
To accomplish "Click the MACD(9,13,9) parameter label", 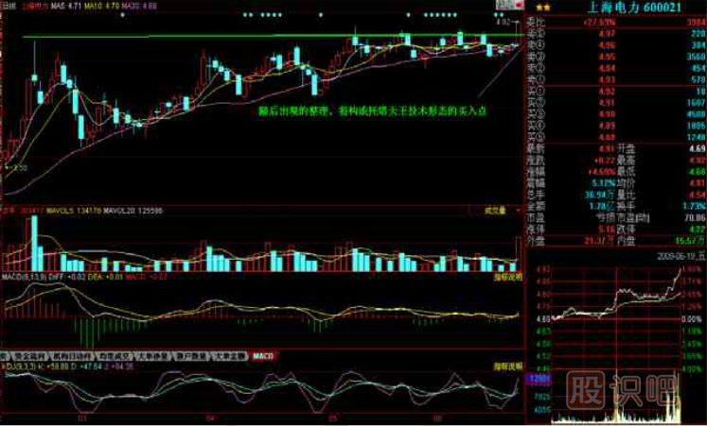I will click(21, 279).
